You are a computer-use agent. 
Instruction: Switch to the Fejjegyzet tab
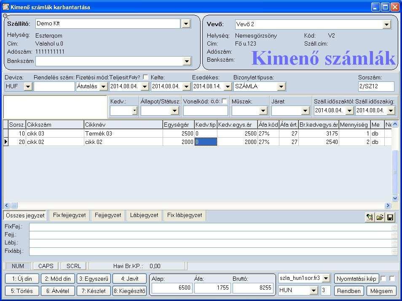point(108,215)
